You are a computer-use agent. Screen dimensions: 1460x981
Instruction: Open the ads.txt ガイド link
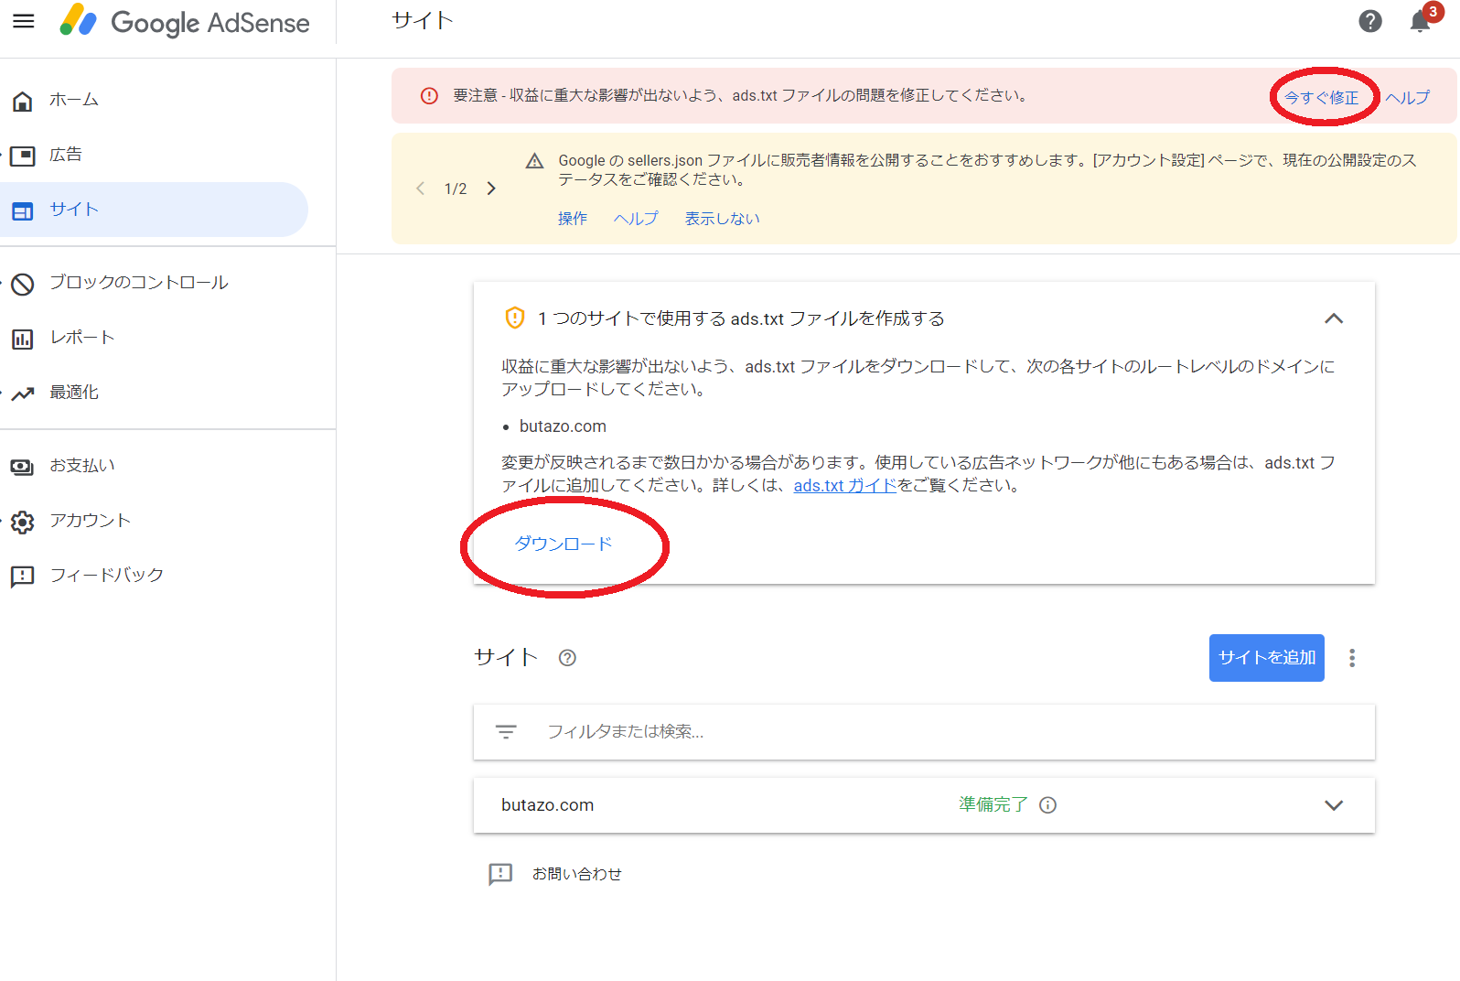click(x=844, y=486)
